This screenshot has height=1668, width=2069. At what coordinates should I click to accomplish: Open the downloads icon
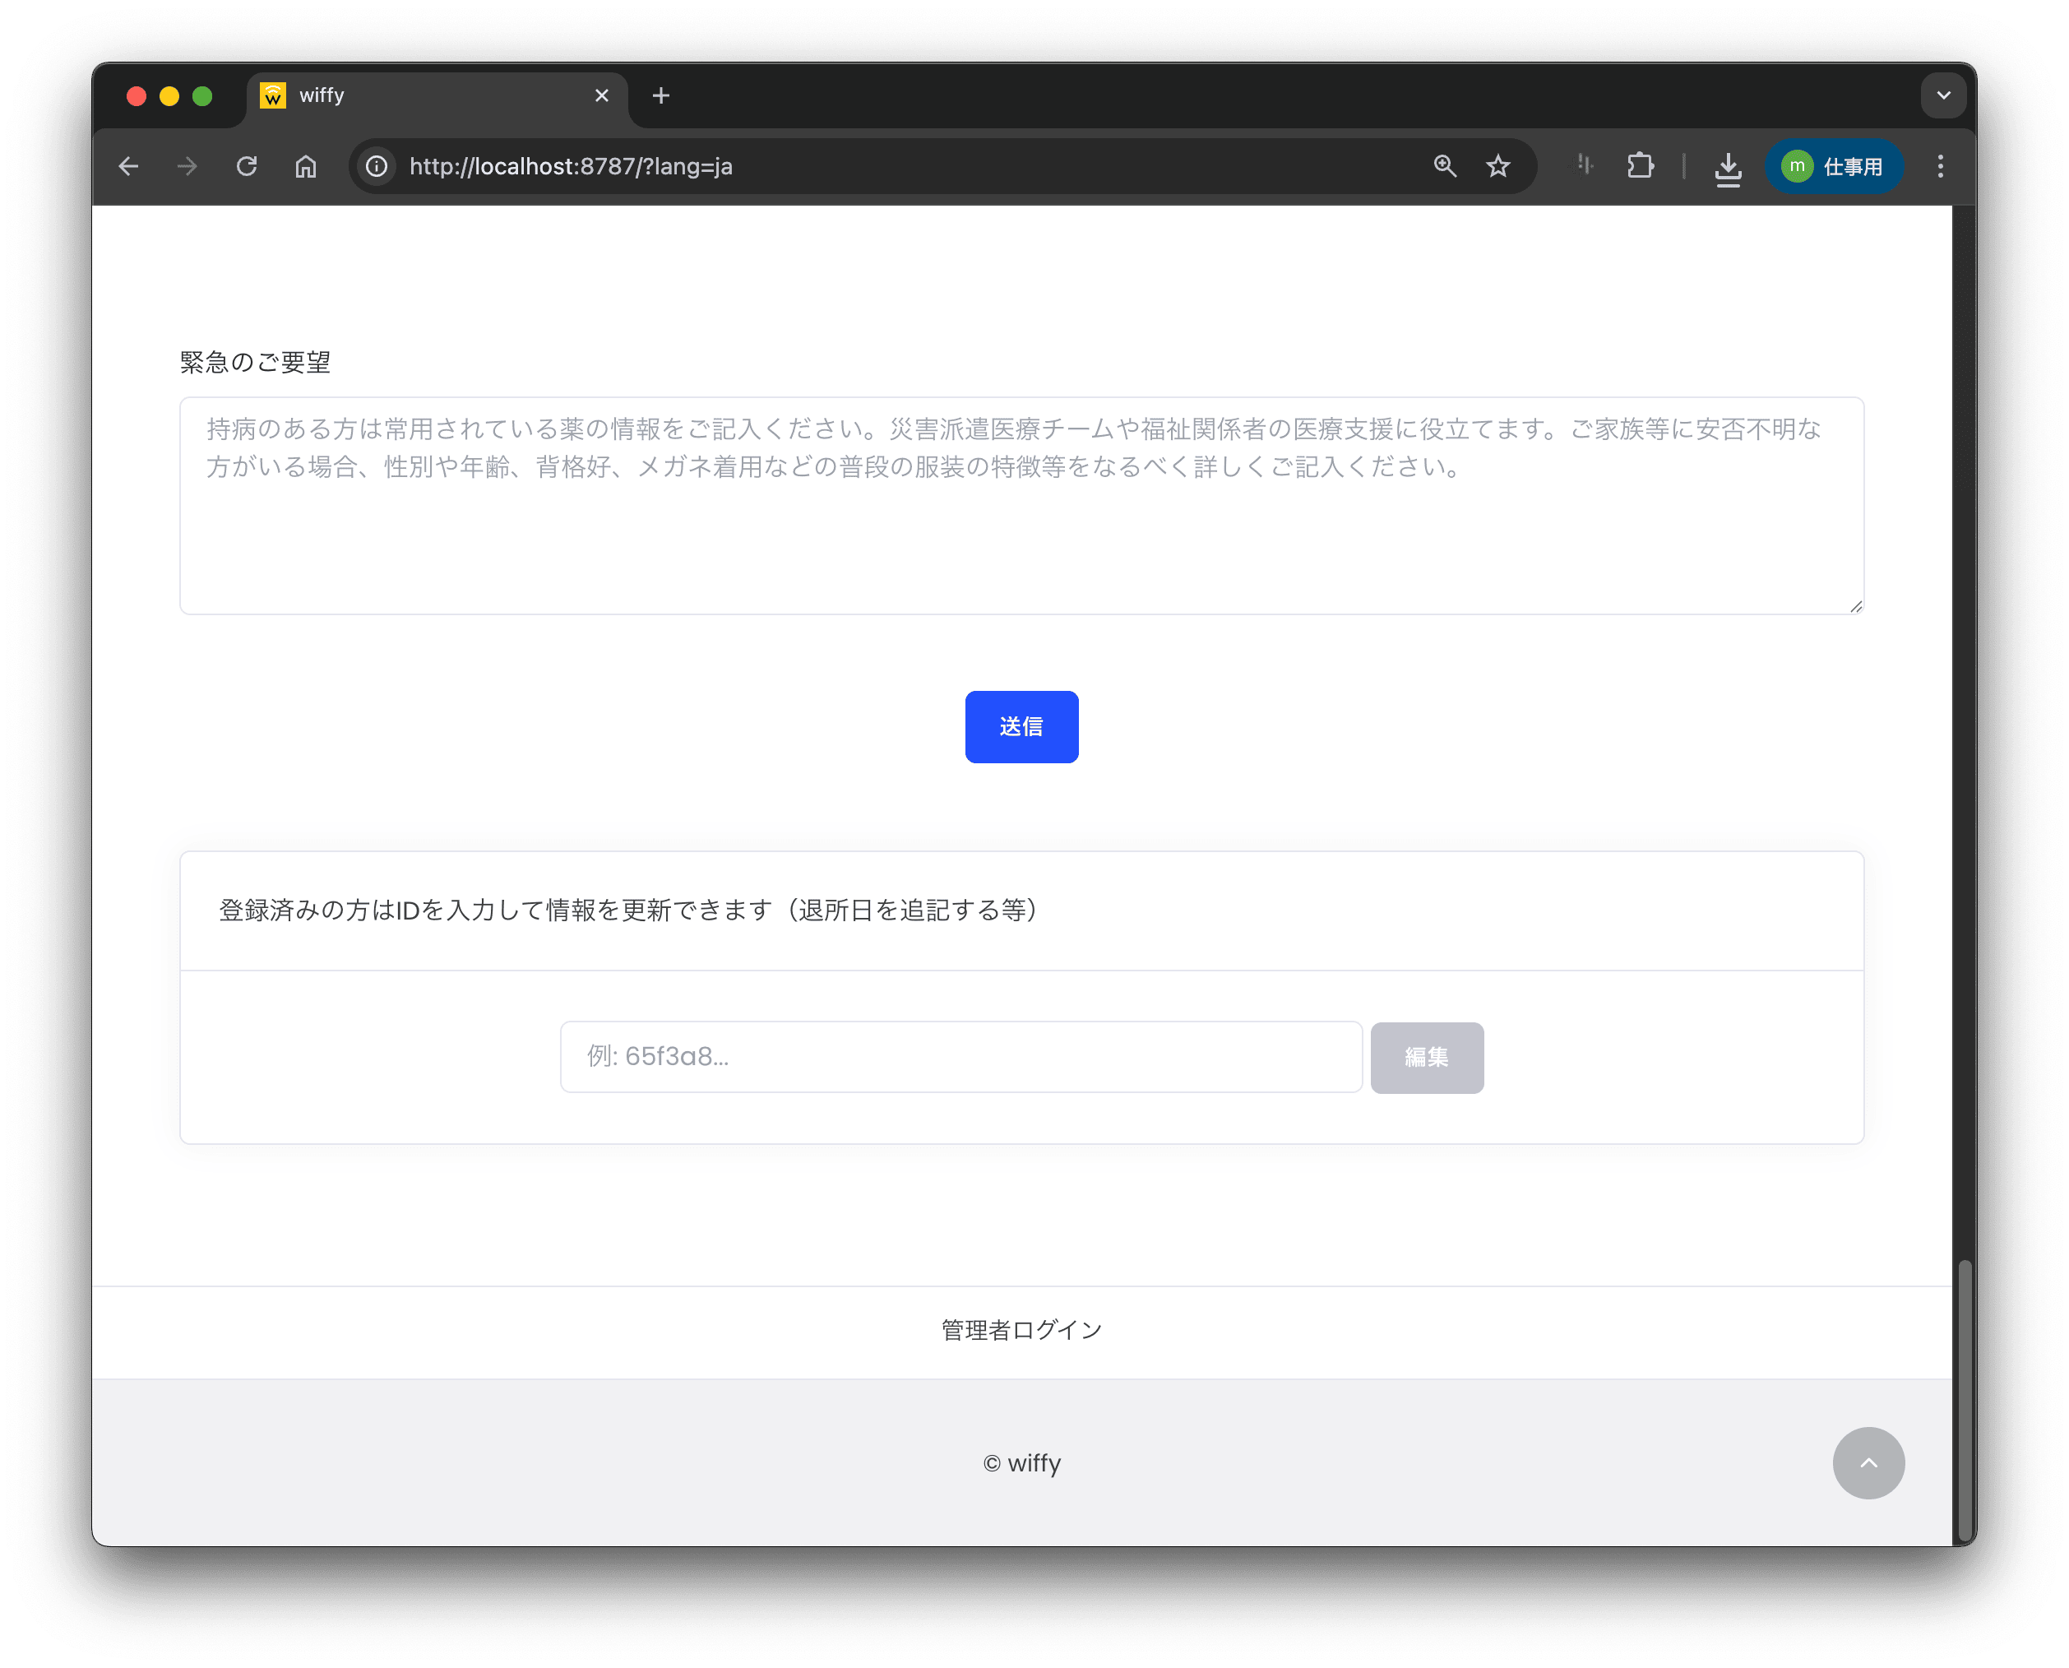pos(1727,168)
